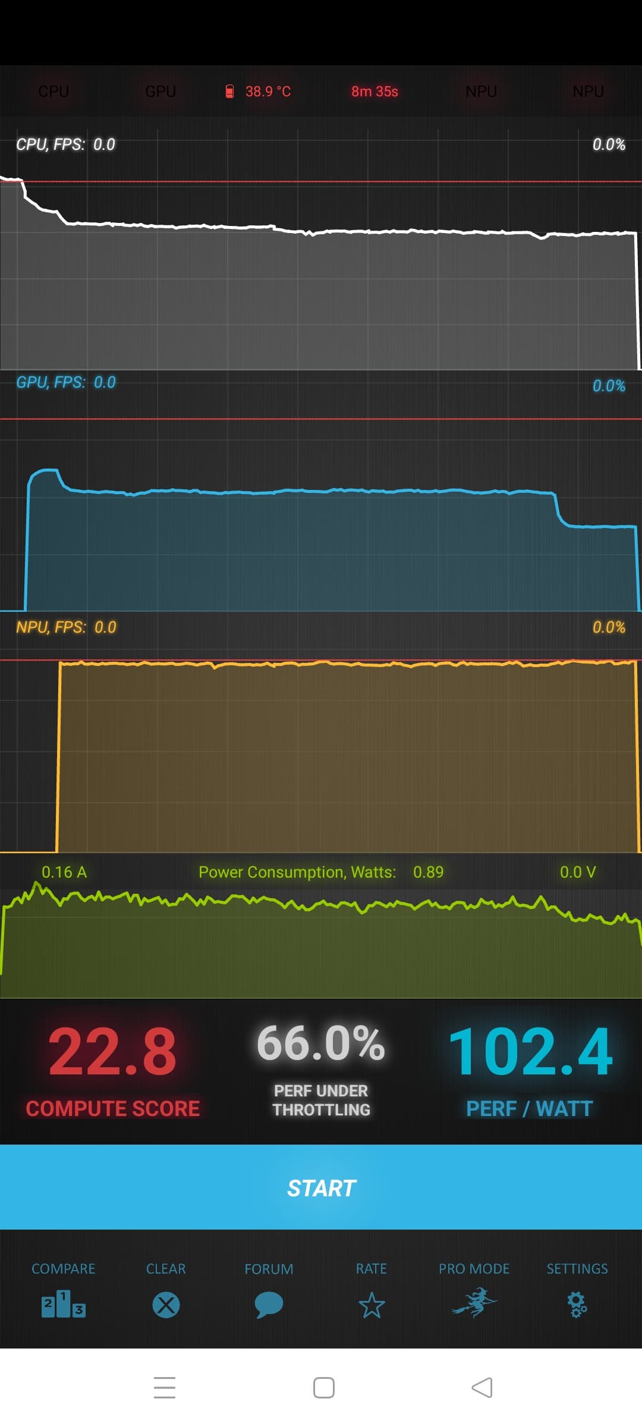Tap the 102.4 Perf / Watt value

coord(530,1052)
